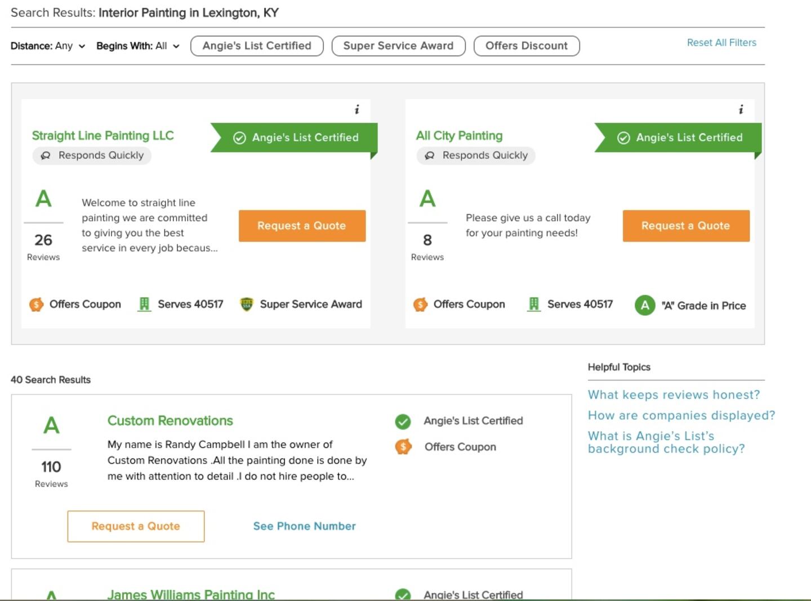Expand the Begins With dropdown

(x=138, y=46)
